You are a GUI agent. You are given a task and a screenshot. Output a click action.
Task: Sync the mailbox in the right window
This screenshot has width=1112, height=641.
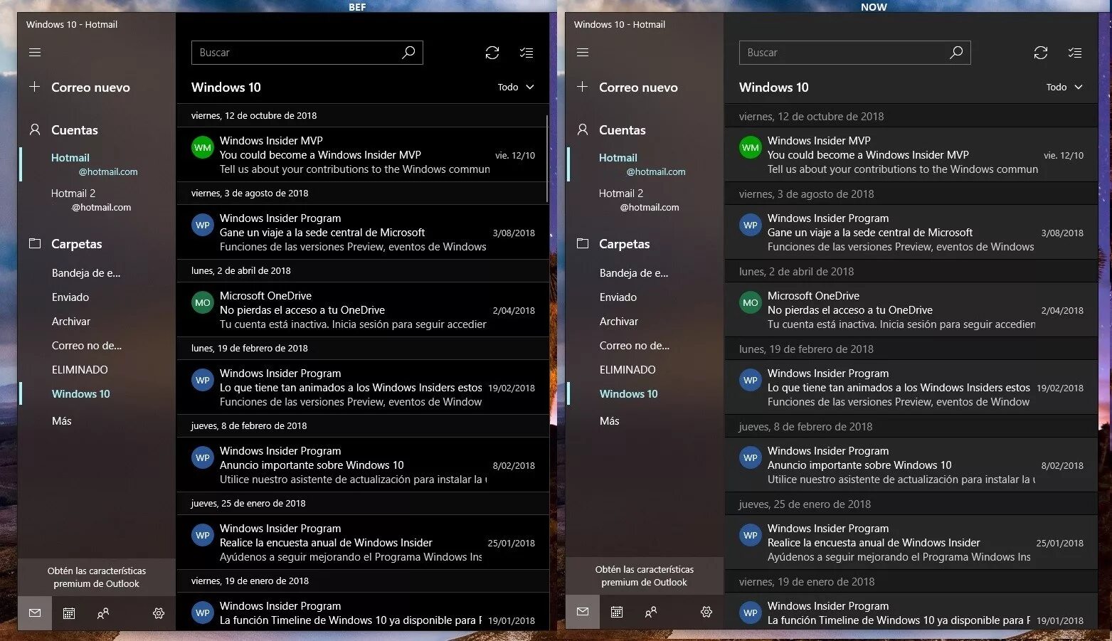coord(1040,53)
